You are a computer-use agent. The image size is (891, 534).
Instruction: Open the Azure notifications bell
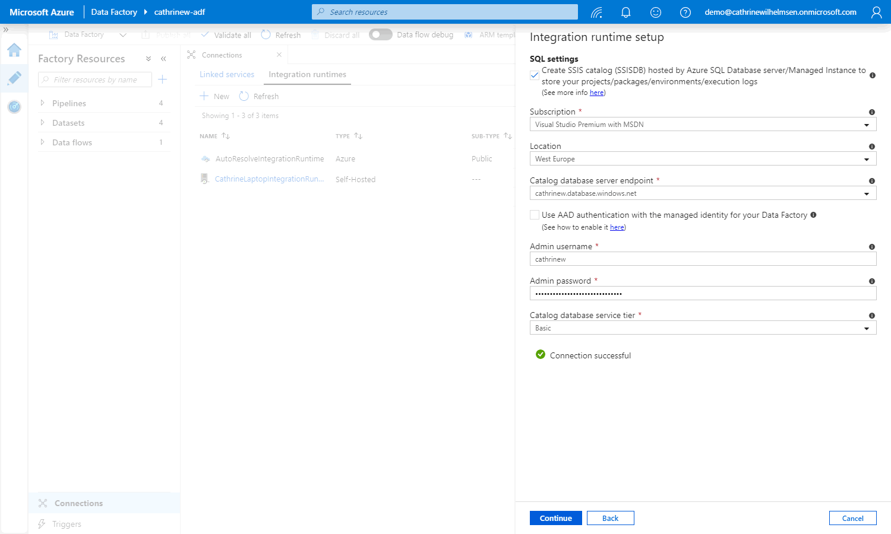625,12
